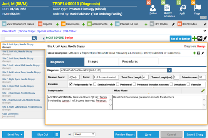Click the ICD-9 Codes count badge
This screenshot has width=208, height=138.
(179, 24)
